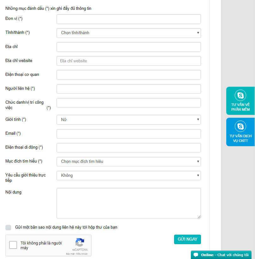Open the reCAPTCHA "điều khoản" link
255x259 pixels.
click(x=83, y=253)
